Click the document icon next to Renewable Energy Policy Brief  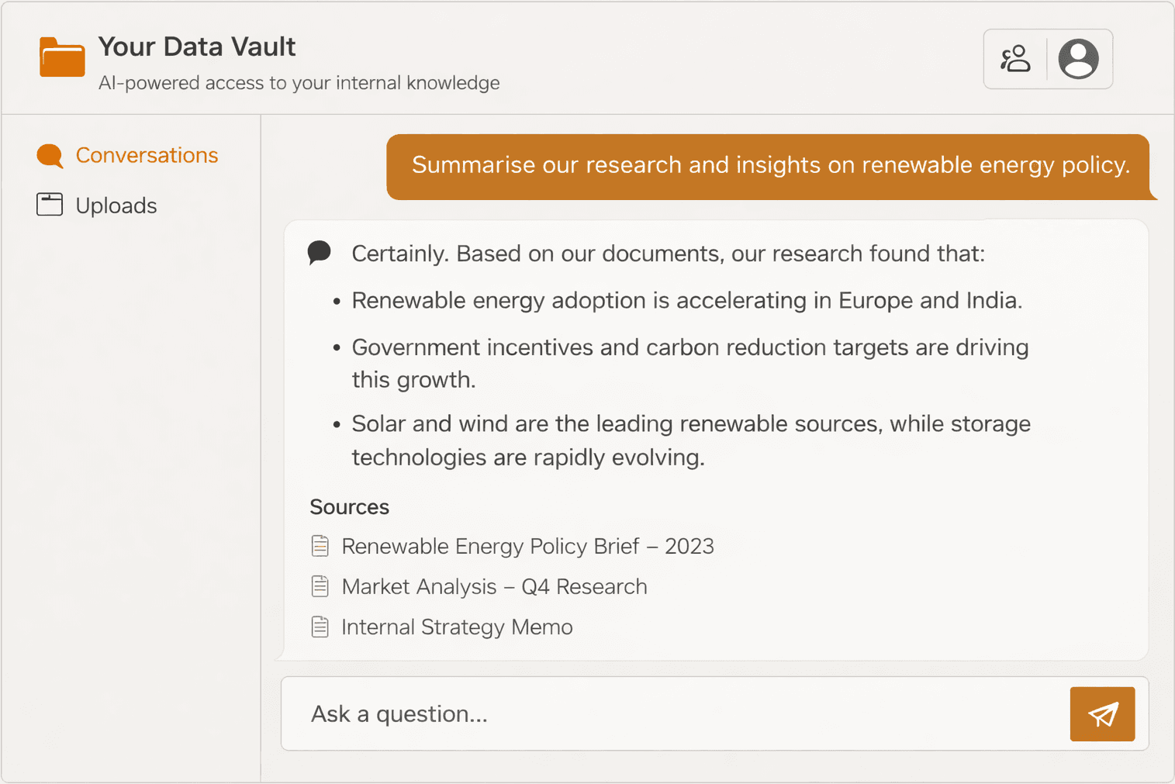click(320, 546)
